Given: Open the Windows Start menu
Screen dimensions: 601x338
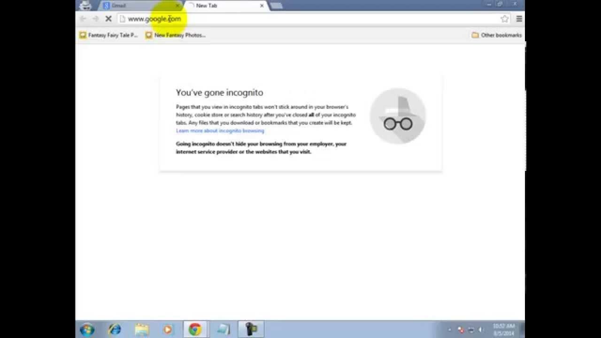Looking at the screenshot, I should pos(87,330).
